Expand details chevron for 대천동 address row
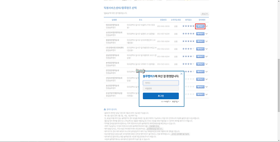This screenshot has width=280, height=142. (x=206, y=94)
